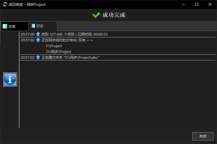The image size is (217, 144).
Task: Minimize the sync result window
Action: tap(183, 4)
